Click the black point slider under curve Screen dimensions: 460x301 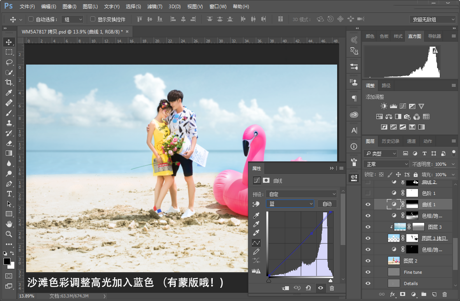(269, 281)
